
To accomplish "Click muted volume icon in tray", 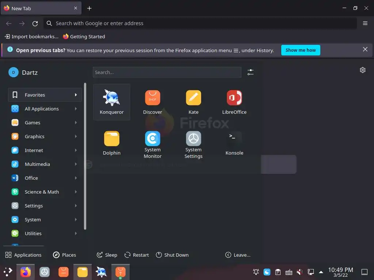I will [299, 272].
